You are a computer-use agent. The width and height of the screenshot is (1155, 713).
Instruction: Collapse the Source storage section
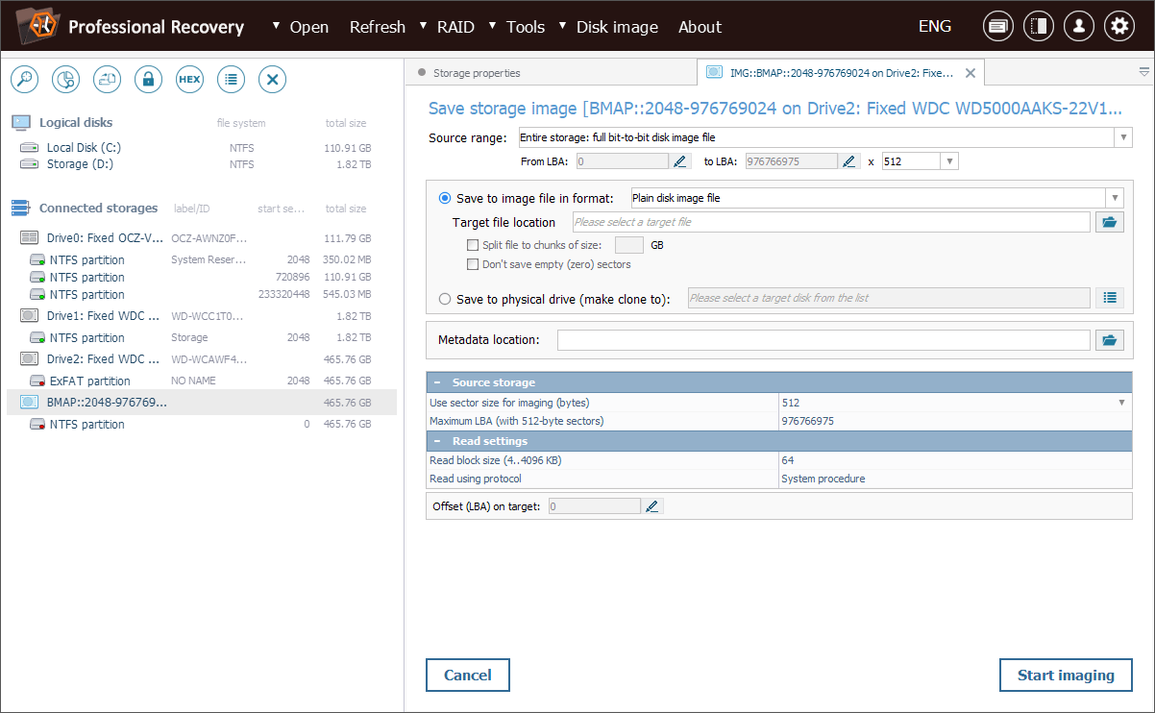(x=436, y=382)
